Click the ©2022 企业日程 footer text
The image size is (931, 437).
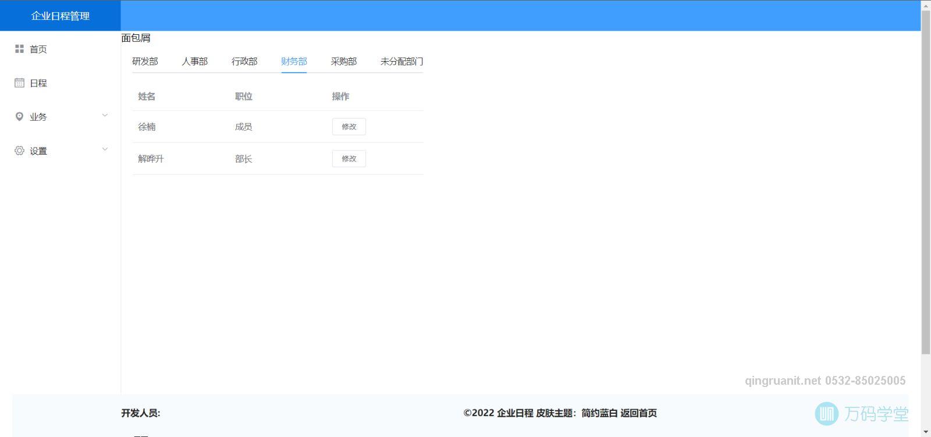click(x=499, y=413)
